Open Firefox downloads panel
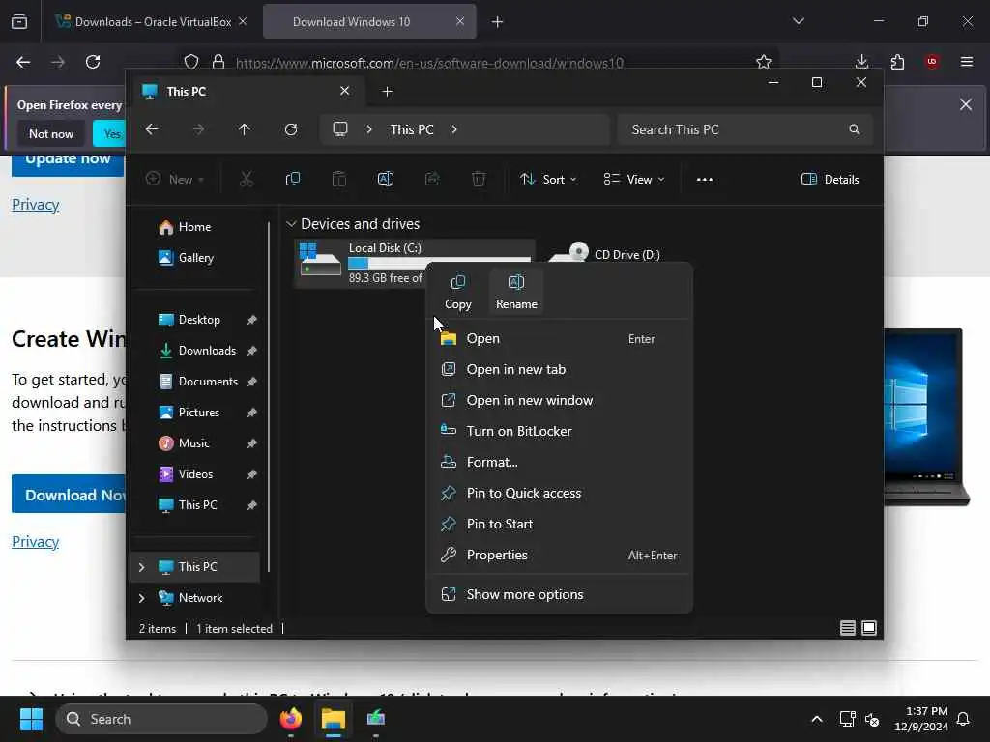990x742 pixels. point(861,62)
